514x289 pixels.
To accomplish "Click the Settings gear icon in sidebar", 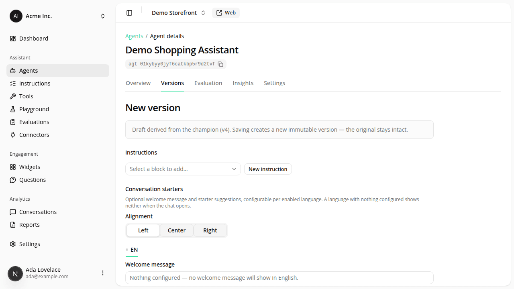I will coord(13,244).
